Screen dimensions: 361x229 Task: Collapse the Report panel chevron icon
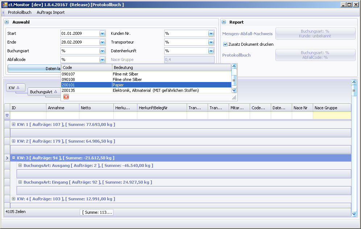point(224,22)
